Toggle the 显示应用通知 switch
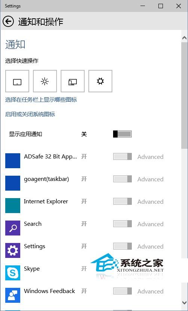 click(122, 134)
